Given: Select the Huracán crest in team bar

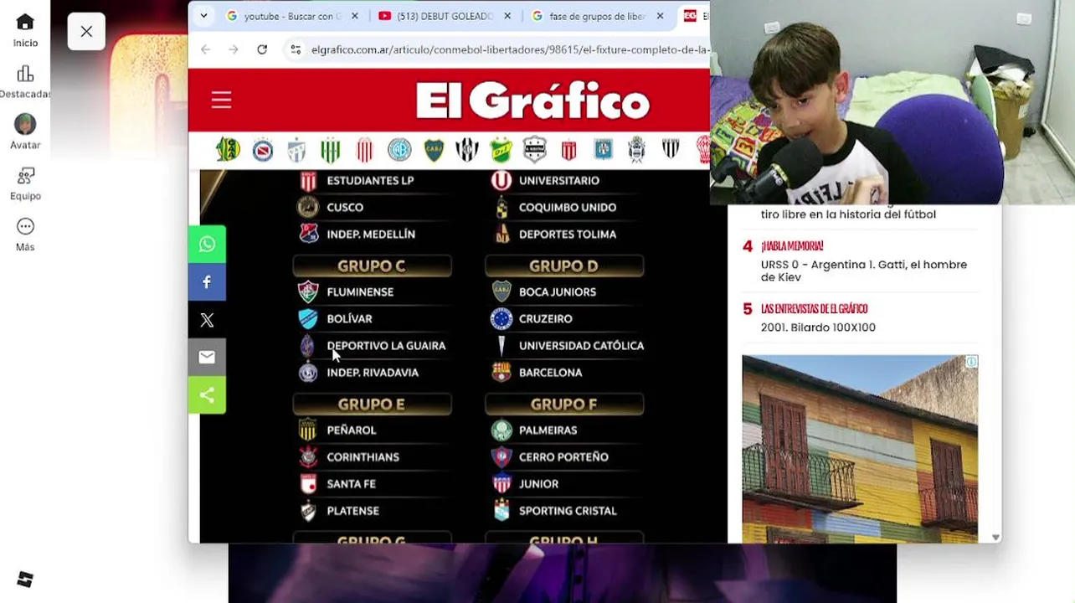Looking at the screenshot, I should coord(702,150).
